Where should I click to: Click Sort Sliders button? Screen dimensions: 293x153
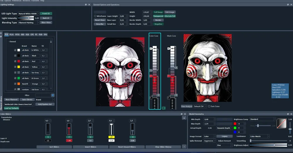54,147
